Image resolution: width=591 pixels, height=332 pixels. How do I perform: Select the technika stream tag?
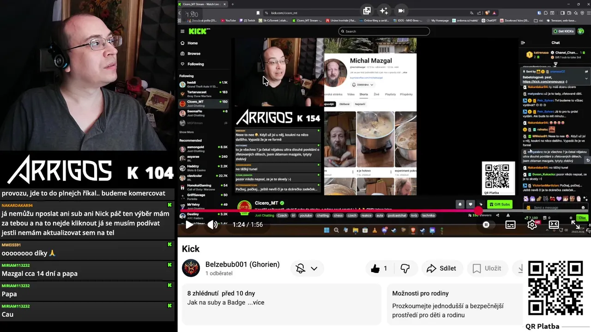pos(428,215)
